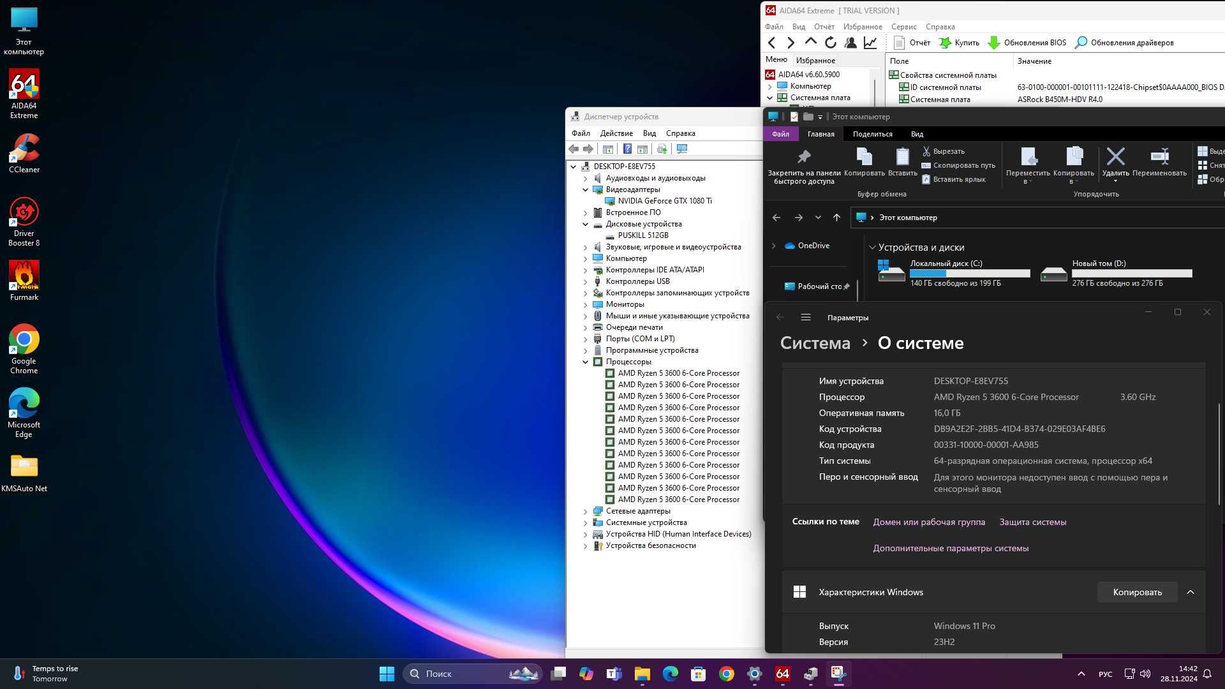1225x689 pixels.
Task: Click AIDA64 refresh icon
Action: click(x=830, y=43)
